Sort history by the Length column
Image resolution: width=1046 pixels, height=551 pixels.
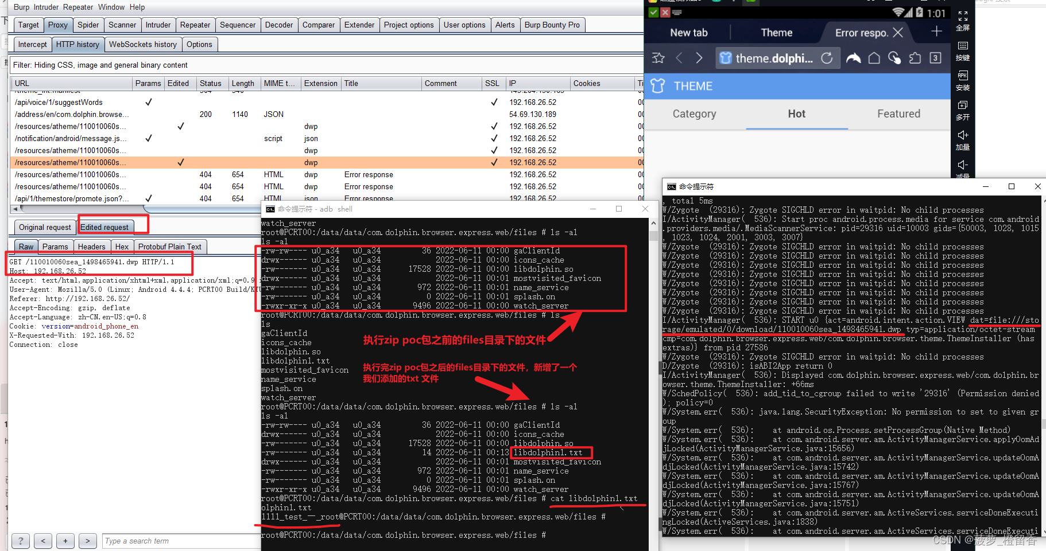tap(243, 83)
